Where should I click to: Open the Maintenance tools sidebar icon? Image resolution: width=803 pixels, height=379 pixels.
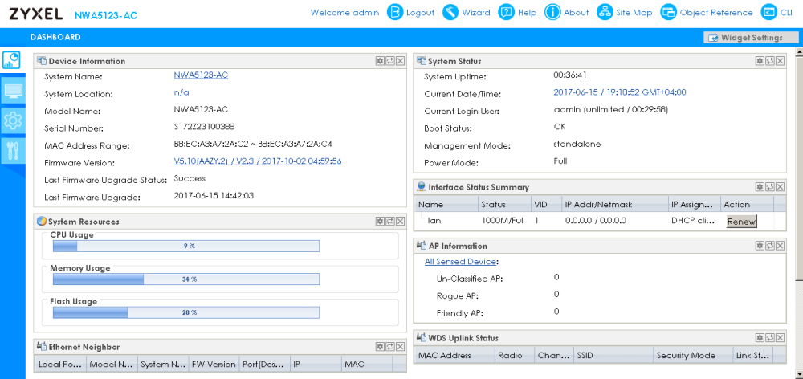[x=12, y=151]
